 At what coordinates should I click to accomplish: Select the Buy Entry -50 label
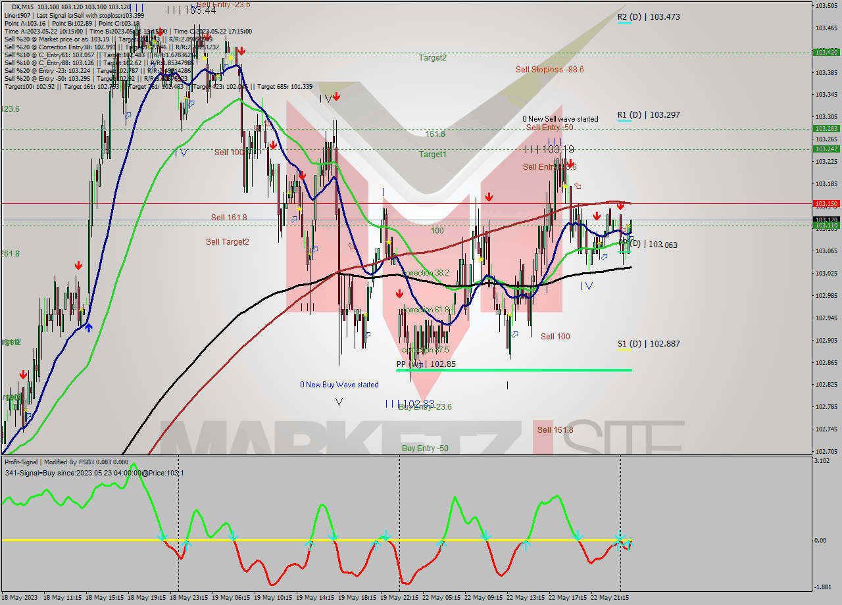pos(425,448)
